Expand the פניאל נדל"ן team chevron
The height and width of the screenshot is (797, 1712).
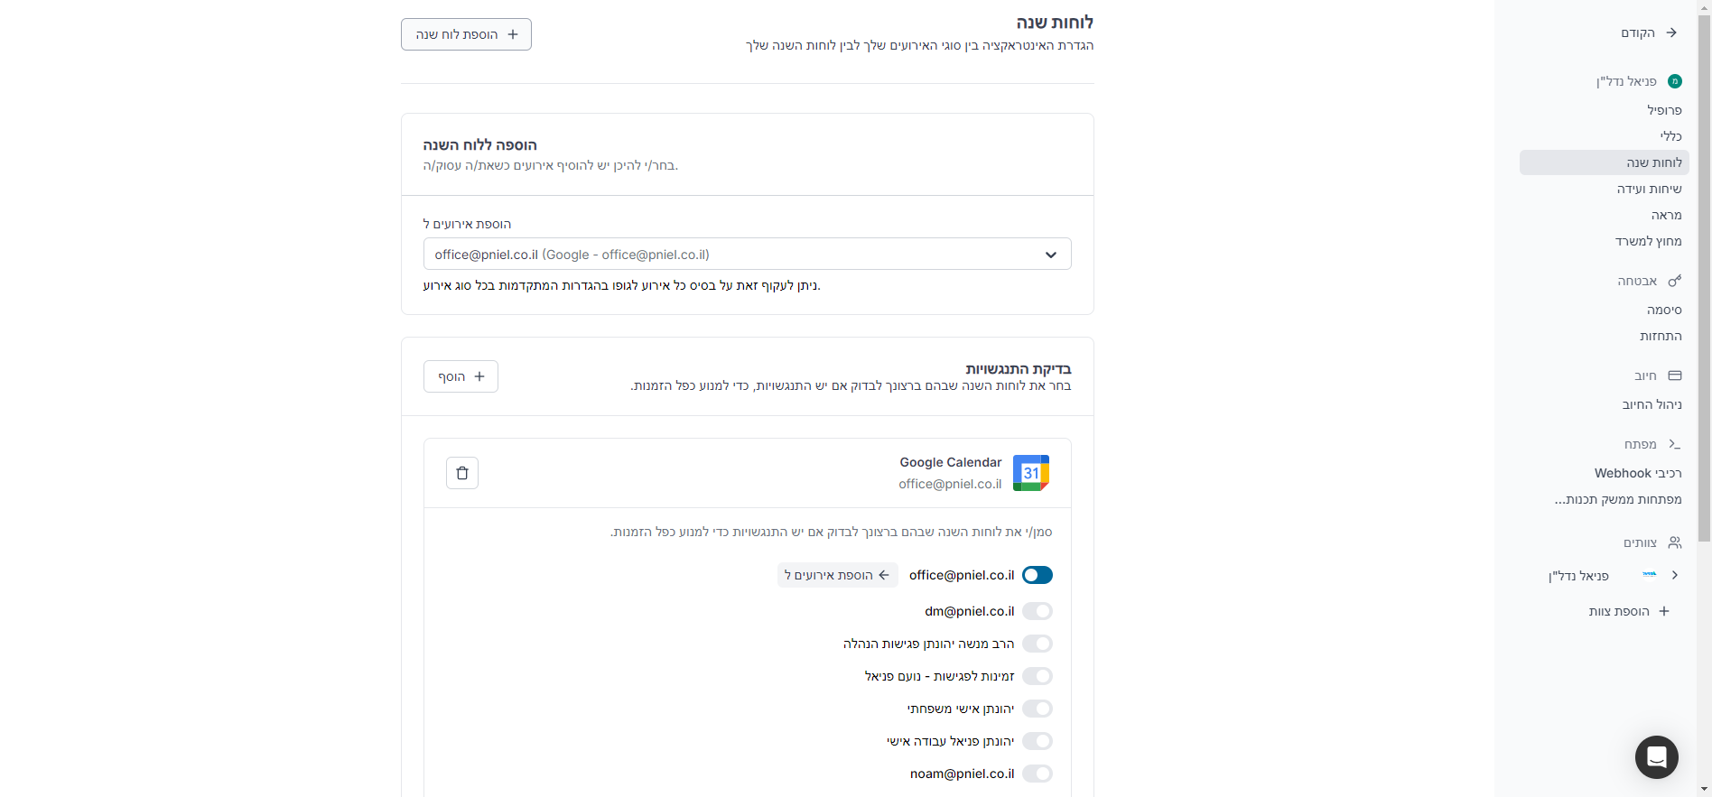pos(1675,575)
